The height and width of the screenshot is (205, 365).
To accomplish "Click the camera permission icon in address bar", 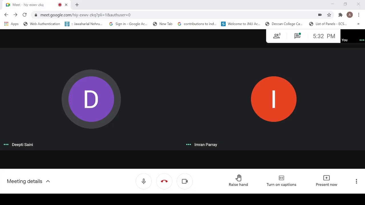I will [320, 15].
